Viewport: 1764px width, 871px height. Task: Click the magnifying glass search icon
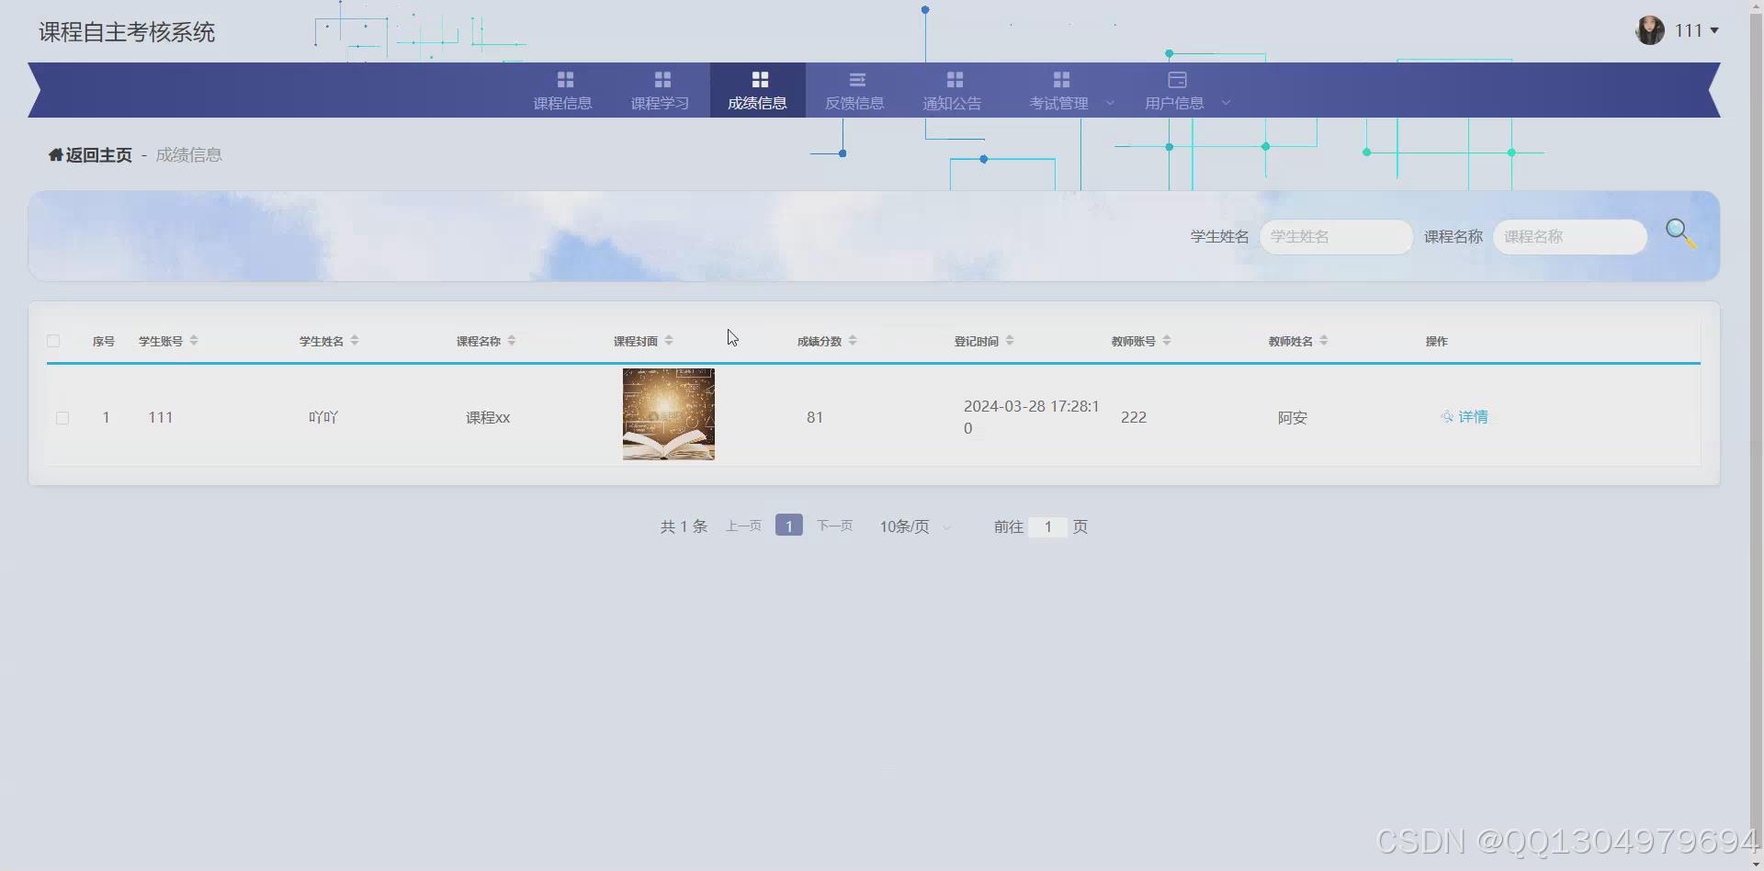coord(1680,234)
